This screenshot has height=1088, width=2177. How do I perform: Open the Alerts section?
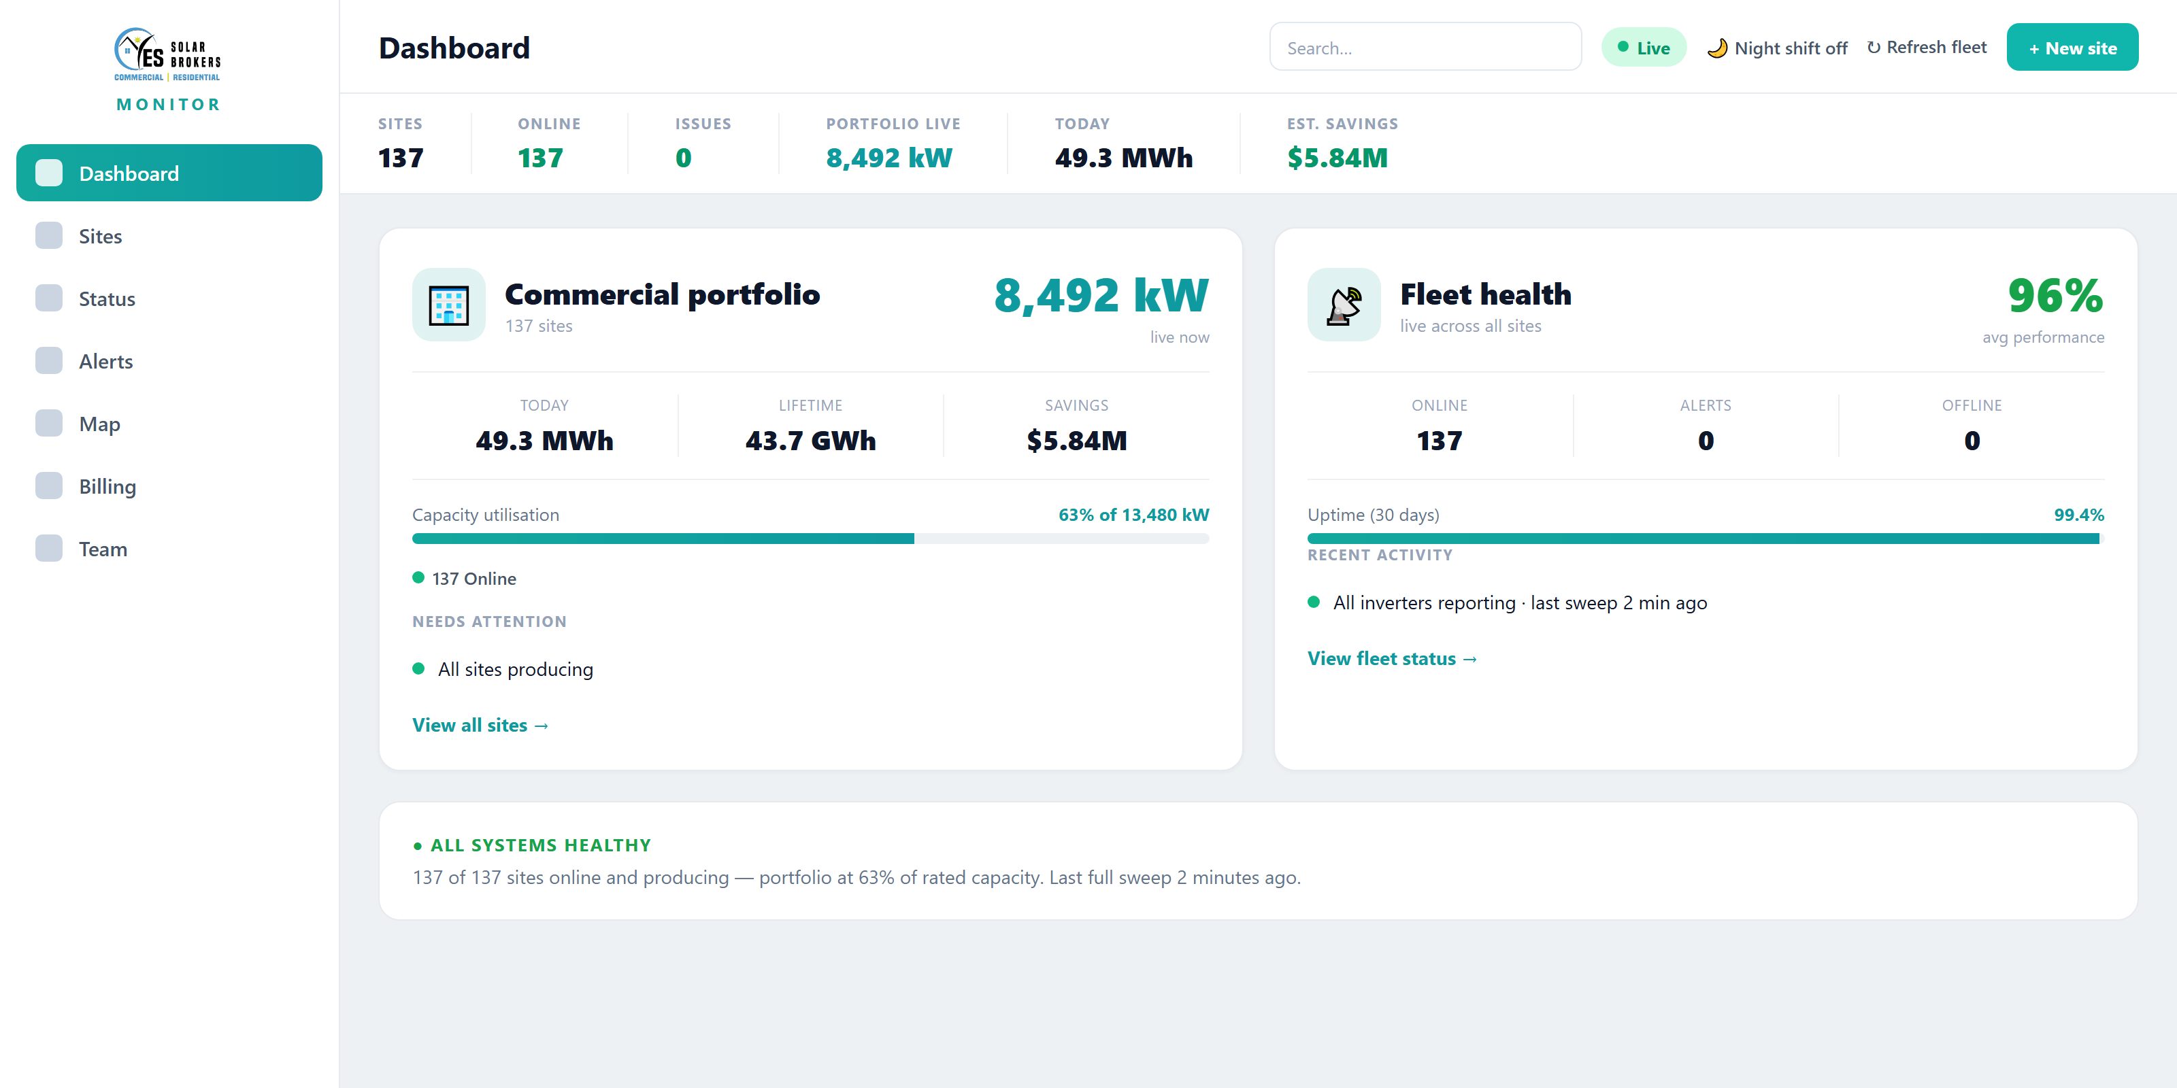pyautogui.click(x=169, y=360)
